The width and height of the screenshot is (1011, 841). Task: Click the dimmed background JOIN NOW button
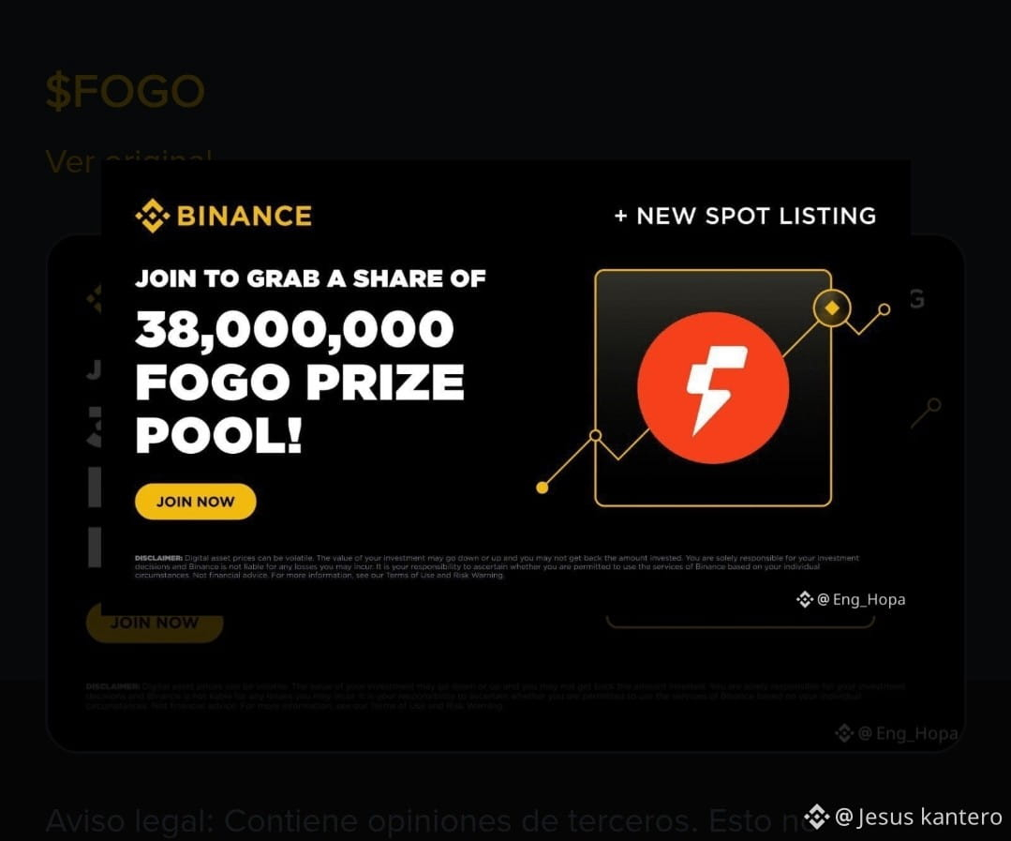click(155, 623)
